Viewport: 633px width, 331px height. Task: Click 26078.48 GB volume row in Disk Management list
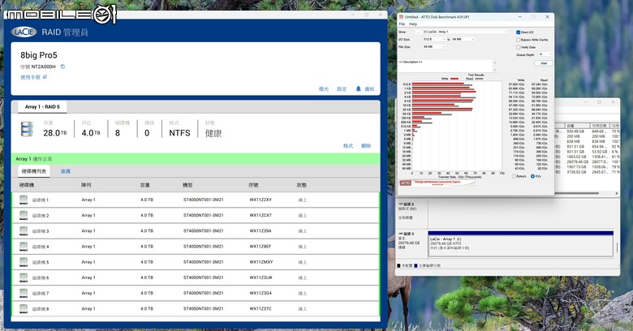[x=588, y=161]
